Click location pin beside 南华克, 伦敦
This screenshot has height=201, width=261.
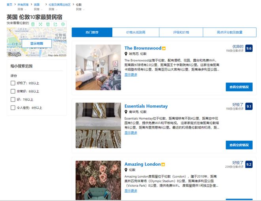pyautogui.click(x=126, y=112)
